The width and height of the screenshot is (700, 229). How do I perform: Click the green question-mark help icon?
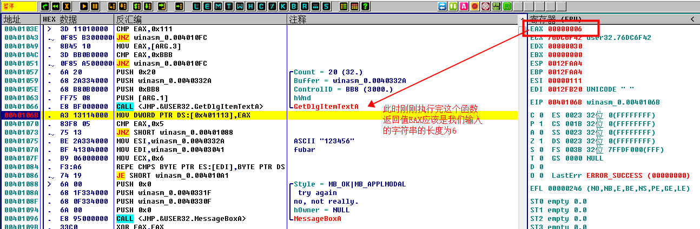(366, 6)
